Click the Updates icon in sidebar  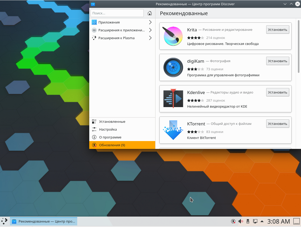[94, 145]
